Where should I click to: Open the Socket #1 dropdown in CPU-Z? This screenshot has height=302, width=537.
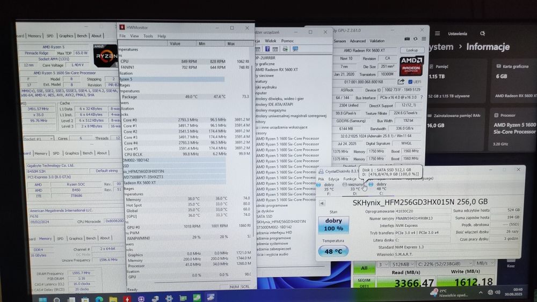39,138
